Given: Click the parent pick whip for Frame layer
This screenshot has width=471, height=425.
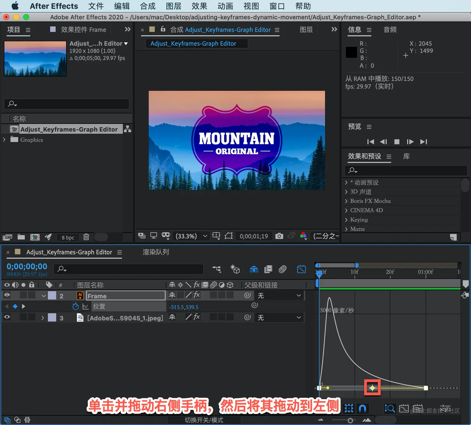Looking at the screenshot, I should pyautogui.click(x=248, y=295).
